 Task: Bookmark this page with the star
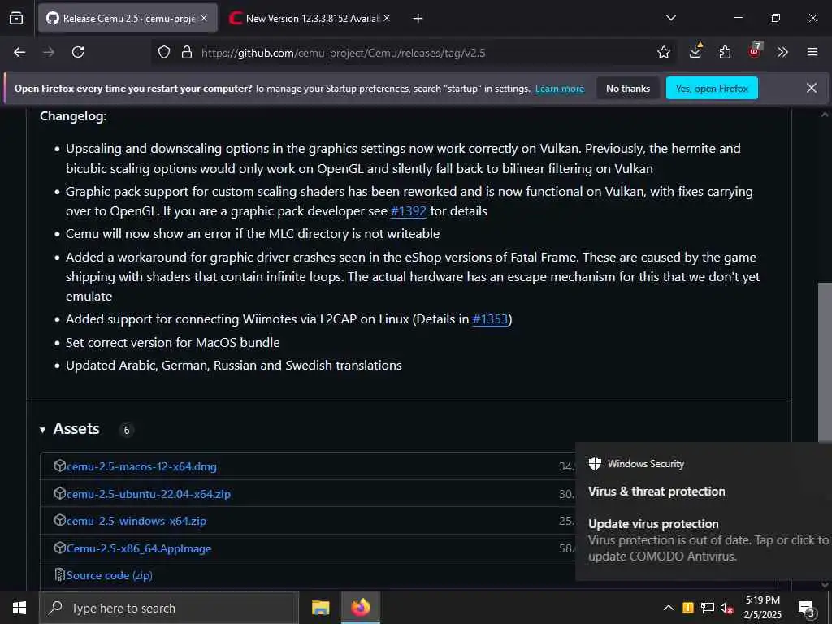click(663, 52)
